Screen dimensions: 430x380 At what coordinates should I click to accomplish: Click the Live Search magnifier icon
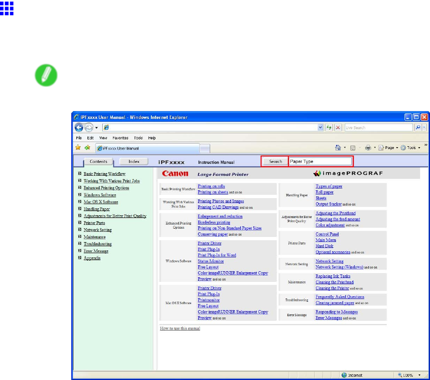[418, 127]
